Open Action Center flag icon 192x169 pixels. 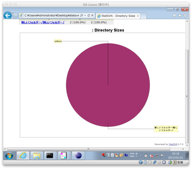(x=162, y=156)
